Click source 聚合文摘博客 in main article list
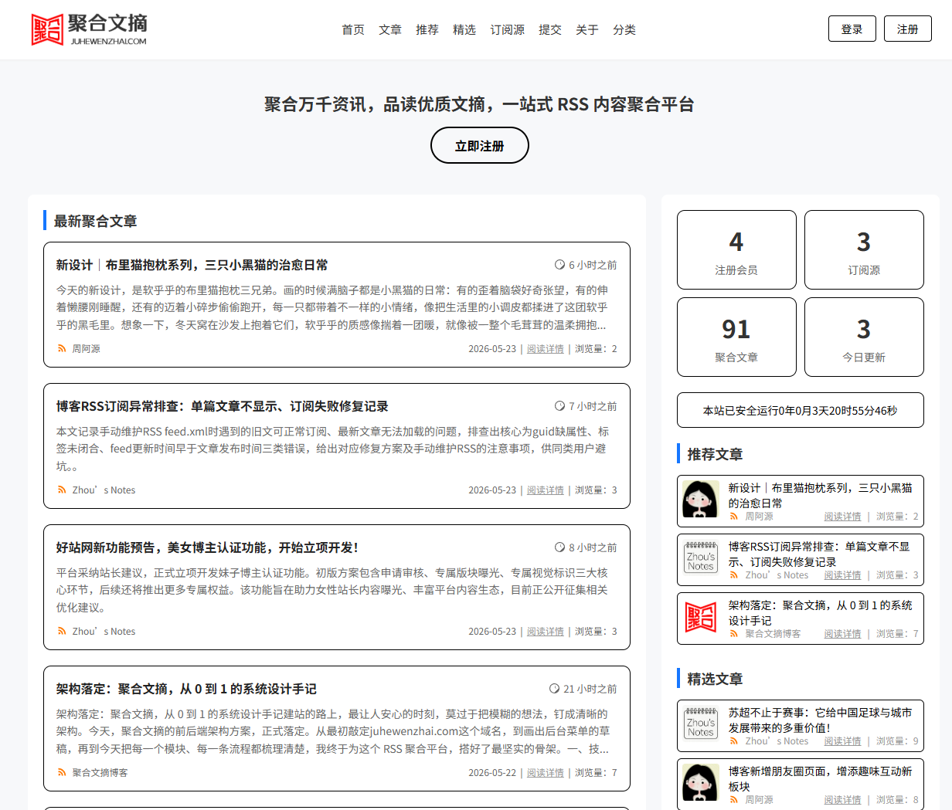 point(100,773)
